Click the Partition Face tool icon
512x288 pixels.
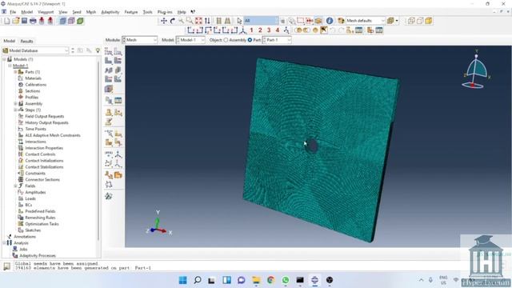point(118,134)
